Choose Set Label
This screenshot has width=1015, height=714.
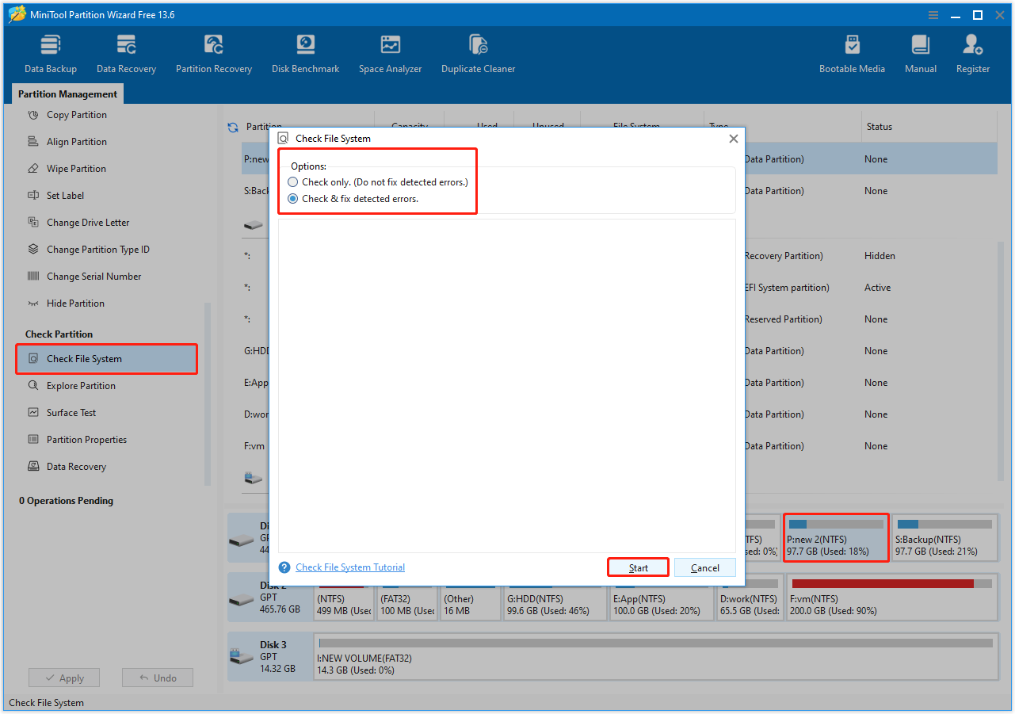[x=65, y=196]
